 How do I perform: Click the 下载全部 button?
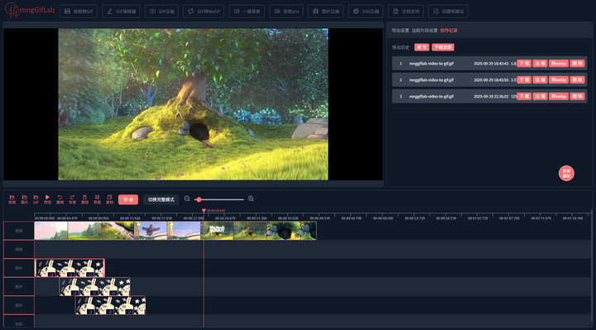click(x=443, y=47)
